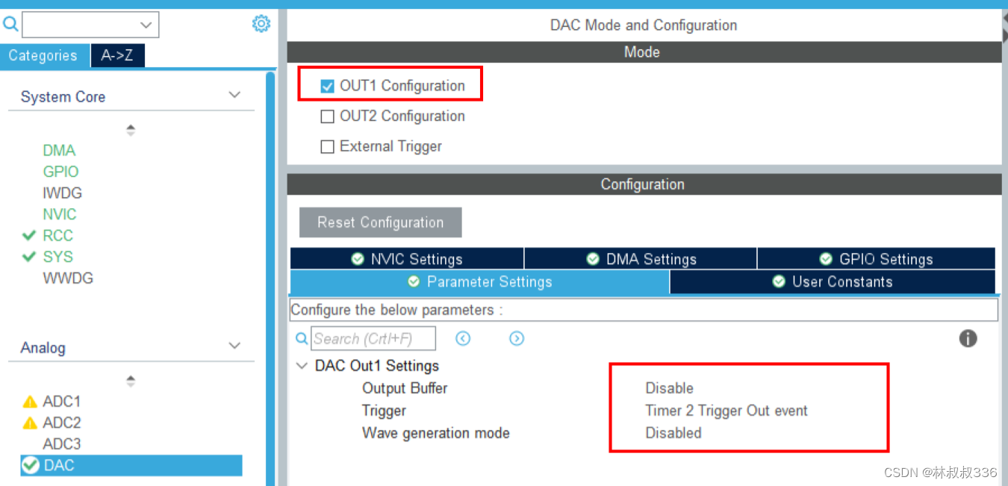The image size is (1008, 486).
Task: Enable OUT2 Configuration checkbox
Action: [327, 116]
